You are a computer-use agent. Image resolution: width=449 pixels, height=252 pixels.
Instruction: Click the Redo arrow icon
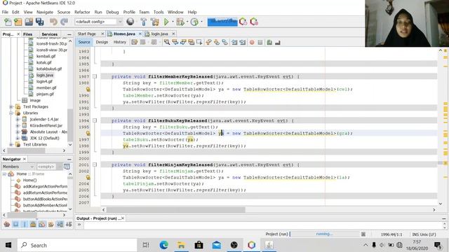64,22
